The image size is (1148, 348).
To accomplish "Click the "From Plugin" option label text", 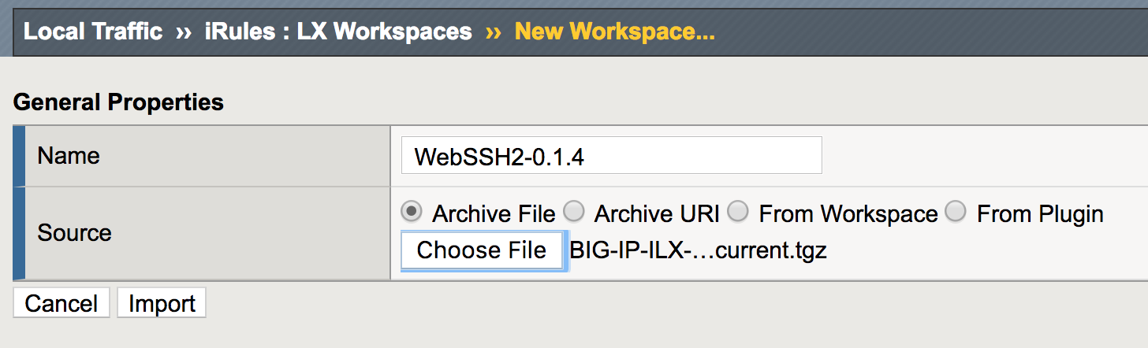I will coord(1039,213).
